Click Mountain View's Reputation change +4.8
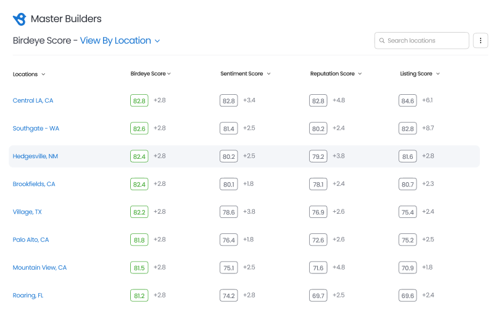Screen dimensions: 501x322 [339, 267]
